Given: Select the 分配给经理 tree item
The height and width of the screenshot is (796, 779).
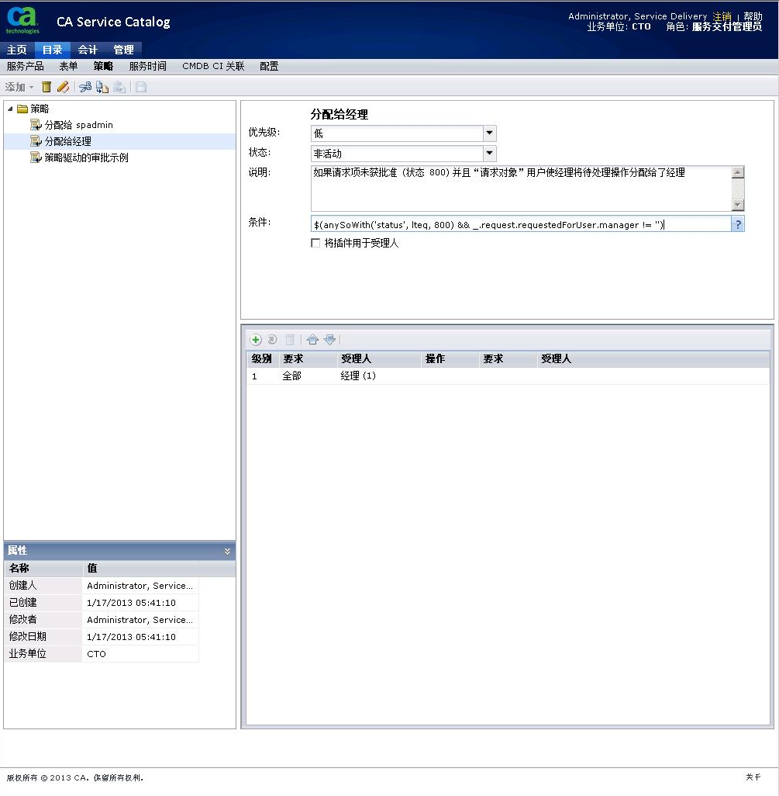Looking at the screenshot, I should 68,141.
